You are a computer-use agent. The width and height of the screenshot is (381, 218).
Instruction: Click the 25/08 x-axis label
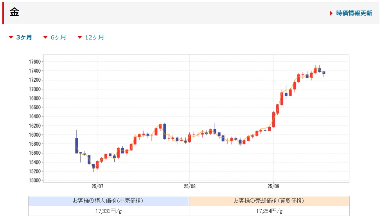pos(190,186)
